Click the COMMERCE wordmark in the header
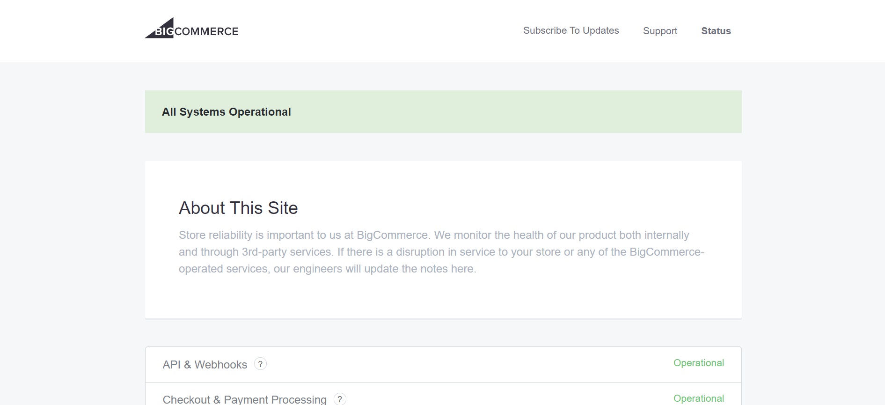The image size is (885, 405). pos(206,31)
